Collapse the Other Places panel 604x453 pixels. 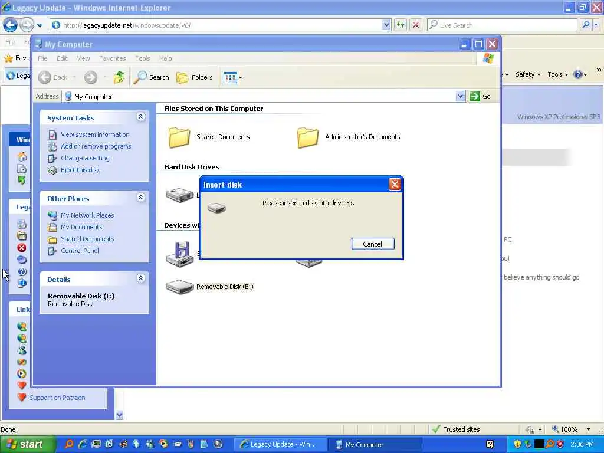point(141,198)
